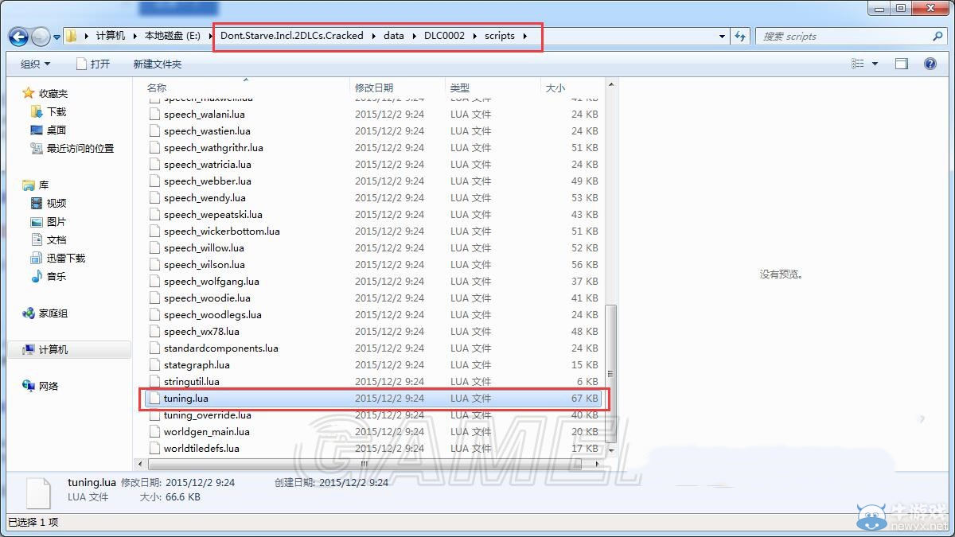Screen dimensions: 955x537
Task: Click the Back navigation arrow button
Action: tap(19, 37)
